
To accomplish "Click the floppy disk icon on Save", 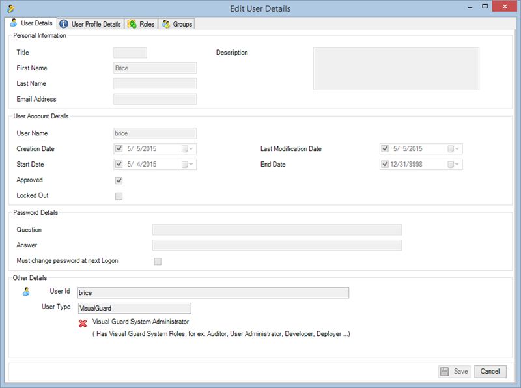I will pyautogui.click(x=444, y=371).
